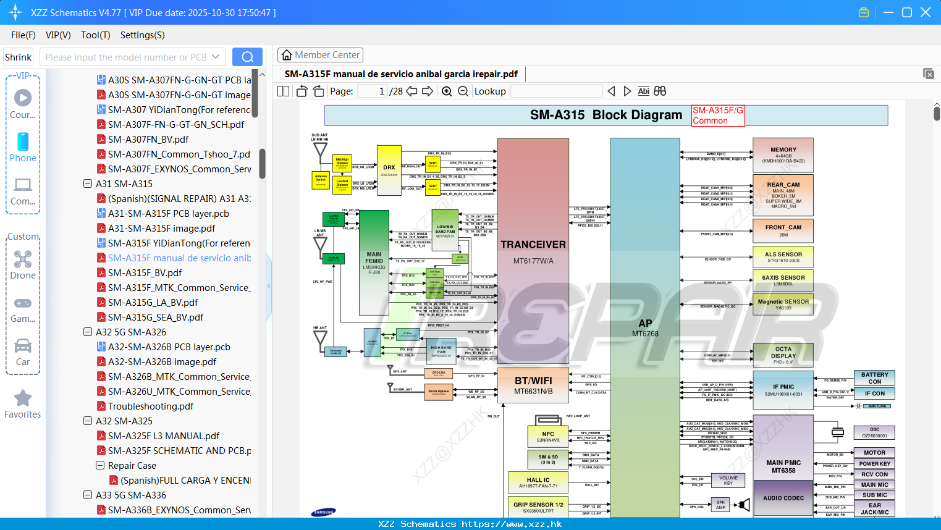Open SM-A307FN_BV.pdf

(148, 139)
